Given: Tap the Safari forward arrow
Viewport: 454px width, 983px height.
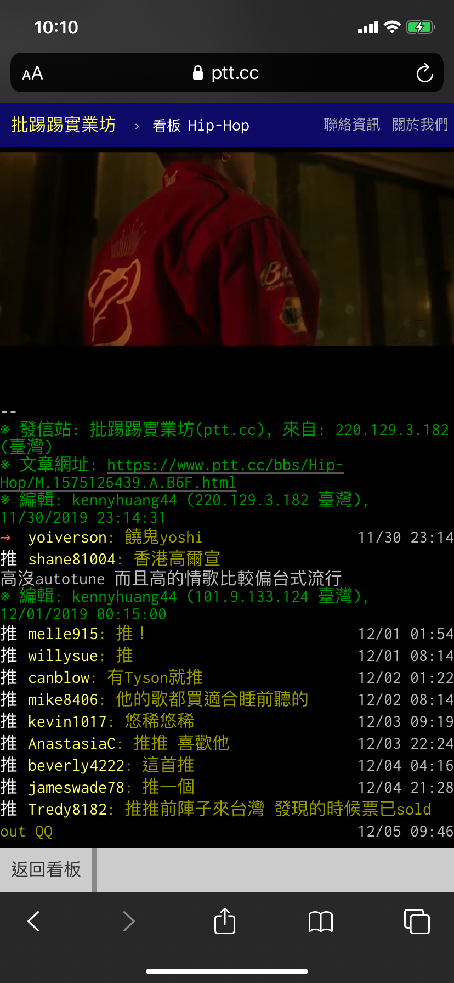Looking at the screenshot, I should pos(129,921).
